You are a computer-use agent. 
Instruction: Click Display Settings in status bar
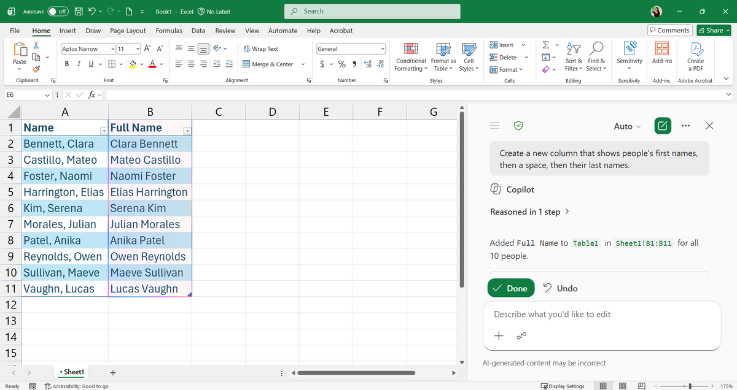coord(563,386)
